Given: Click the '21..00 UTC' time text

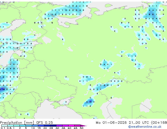Looking at the screenshot, I should (139, 123).
